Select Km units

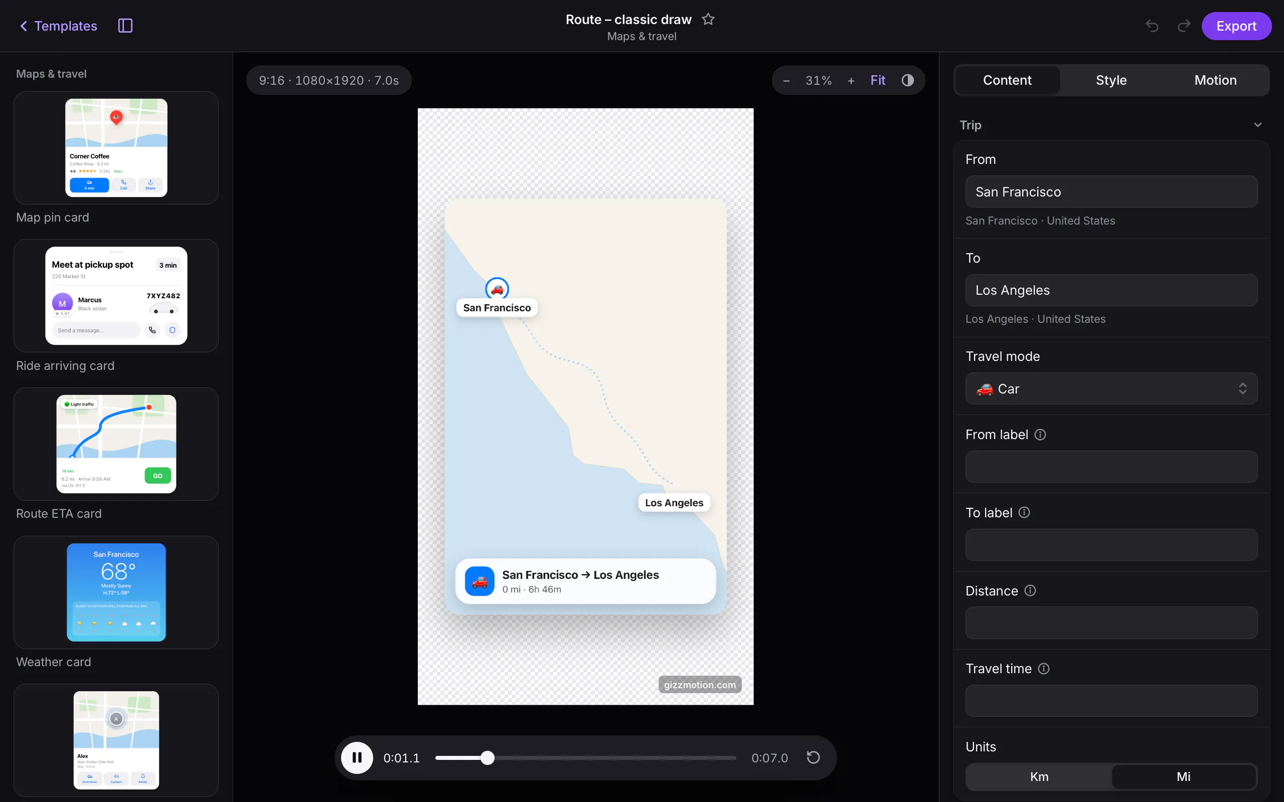pyautogui.click(x=1039, y=776)
